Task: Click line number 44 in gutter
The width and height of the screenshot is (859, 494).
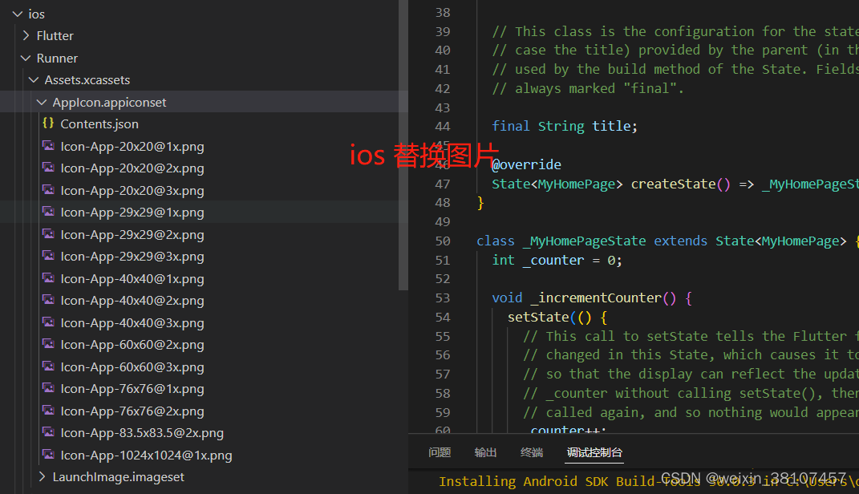Action: 443,127
